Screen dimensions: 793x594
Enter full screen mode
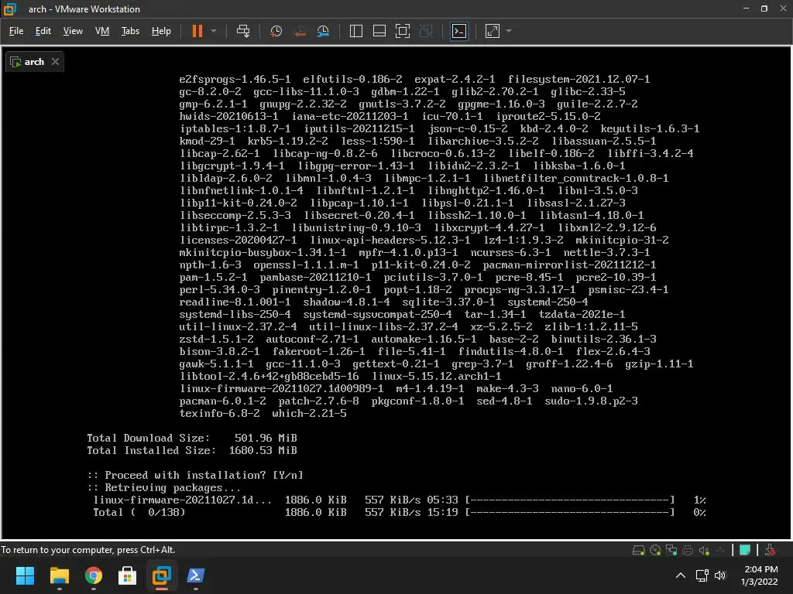[403, 31]
